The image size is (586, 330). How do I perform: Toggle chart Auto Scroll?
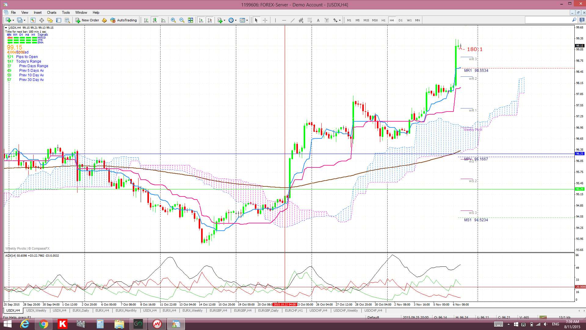click(x=201, y=20)
